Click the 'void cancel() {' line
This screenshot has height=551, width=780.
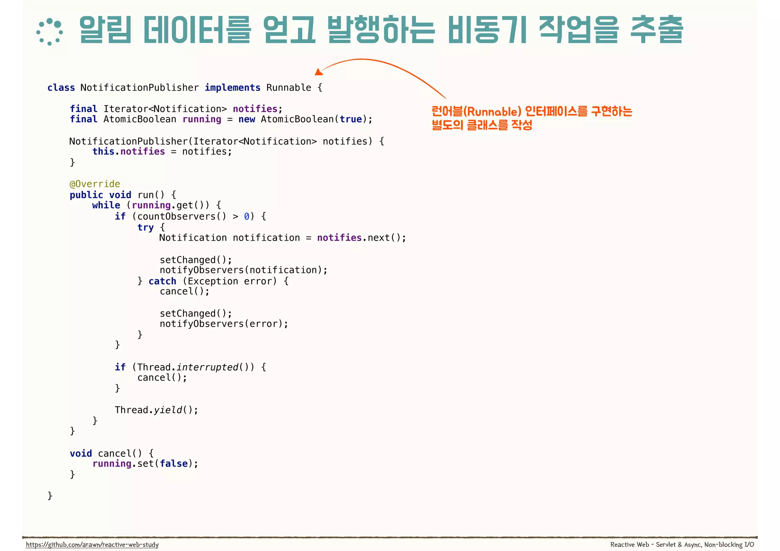point(112,454)
